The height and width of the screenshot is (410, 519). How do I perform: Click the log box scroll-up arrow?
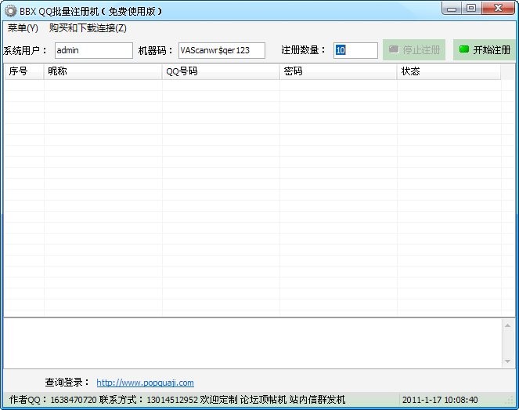[x=507, y=325]
